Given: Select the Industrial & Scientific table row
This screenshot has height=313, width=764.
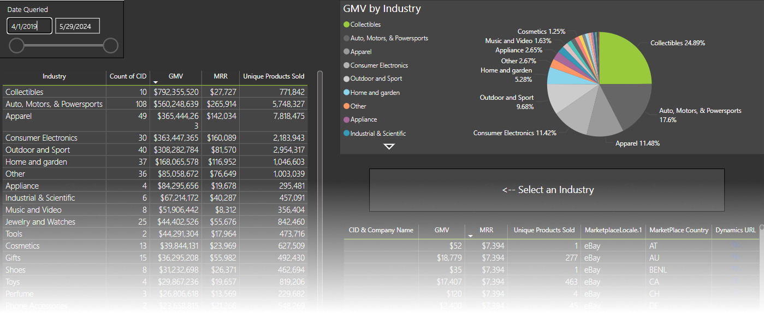Looking at the screenshot, I should click(156, 198).
